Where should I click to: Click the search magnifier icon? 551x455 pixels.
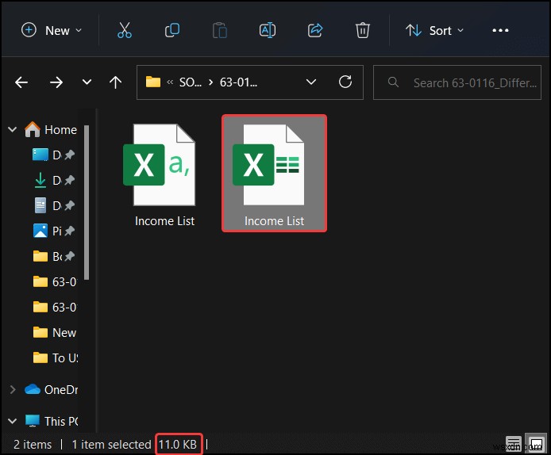point(393,82)
